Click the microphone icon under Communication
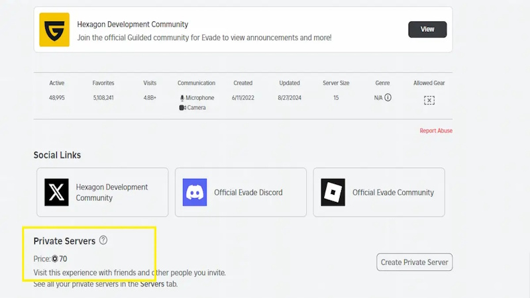Screen dimensions: 530x298 [182, 98]
